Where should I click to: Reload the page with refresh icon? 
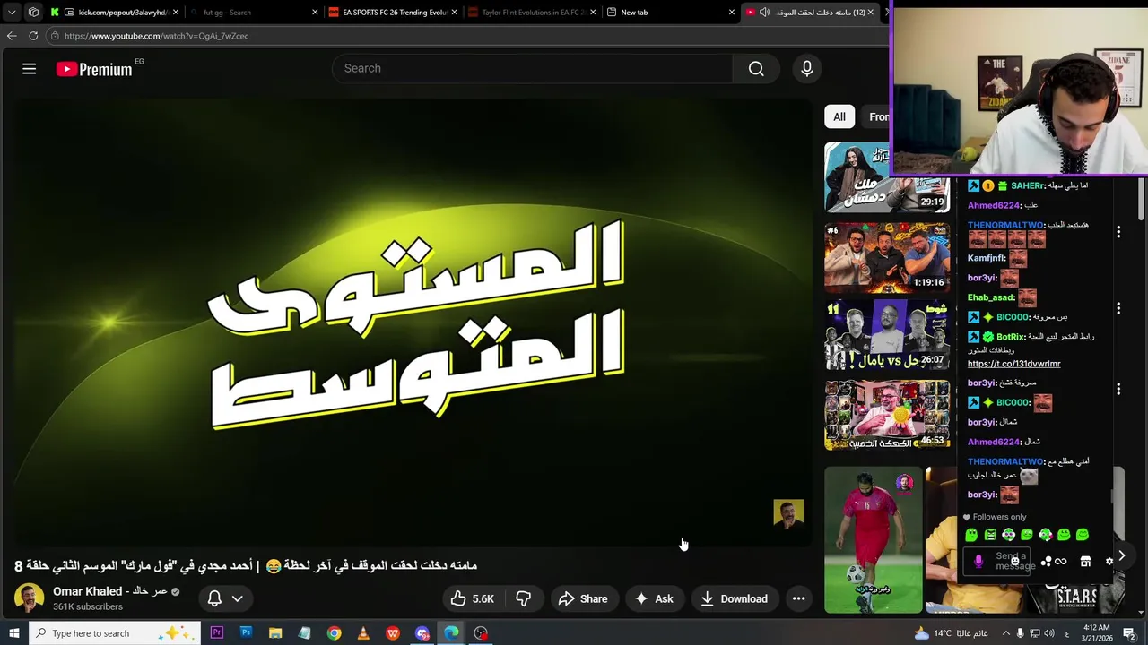pos(33,36)
